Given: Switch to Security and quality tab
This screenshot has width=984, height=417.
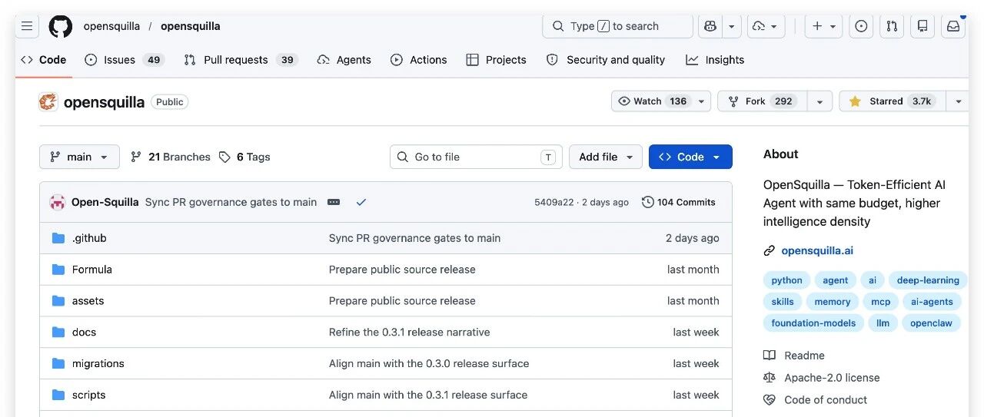Looking at the screenshot, I should (x=605, y=60).
